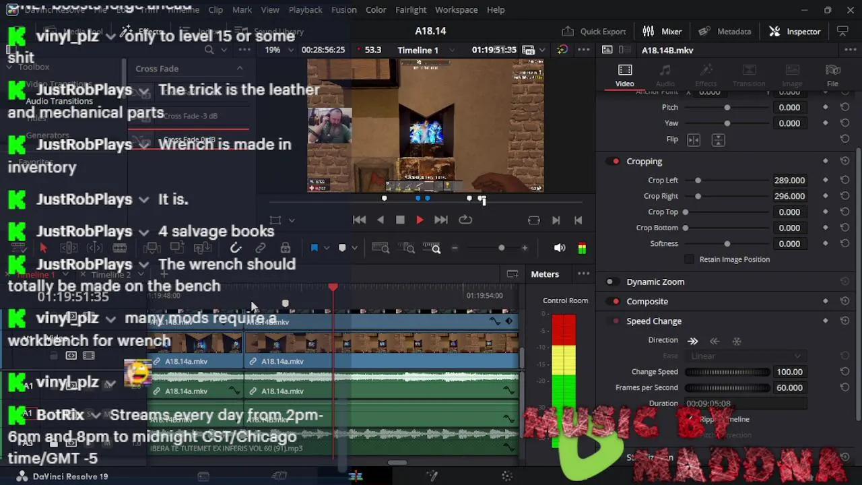
Task: Adjust the timeline zoom slider
Action: [x=501, y=249]
